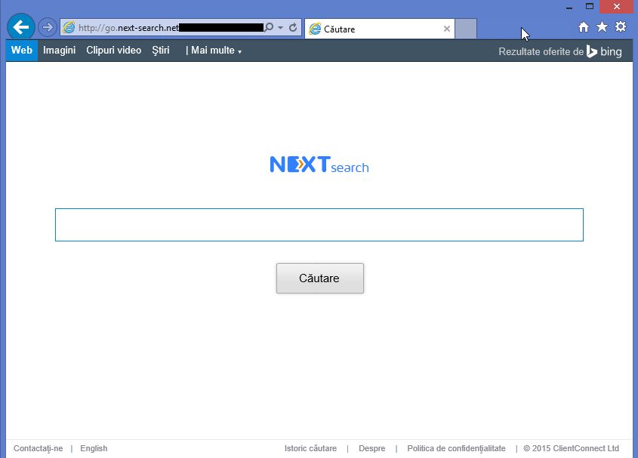Open the address bar dropdown arrow
This screenshot has width=638, height=458.
(279, 26)
